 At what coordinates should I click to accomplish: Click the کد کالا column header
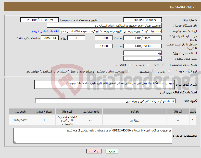click(178, 112)
